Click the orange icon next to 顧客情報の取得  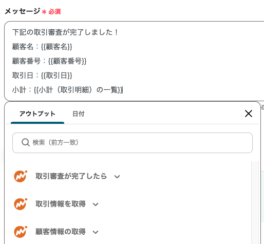click(21, 232)
